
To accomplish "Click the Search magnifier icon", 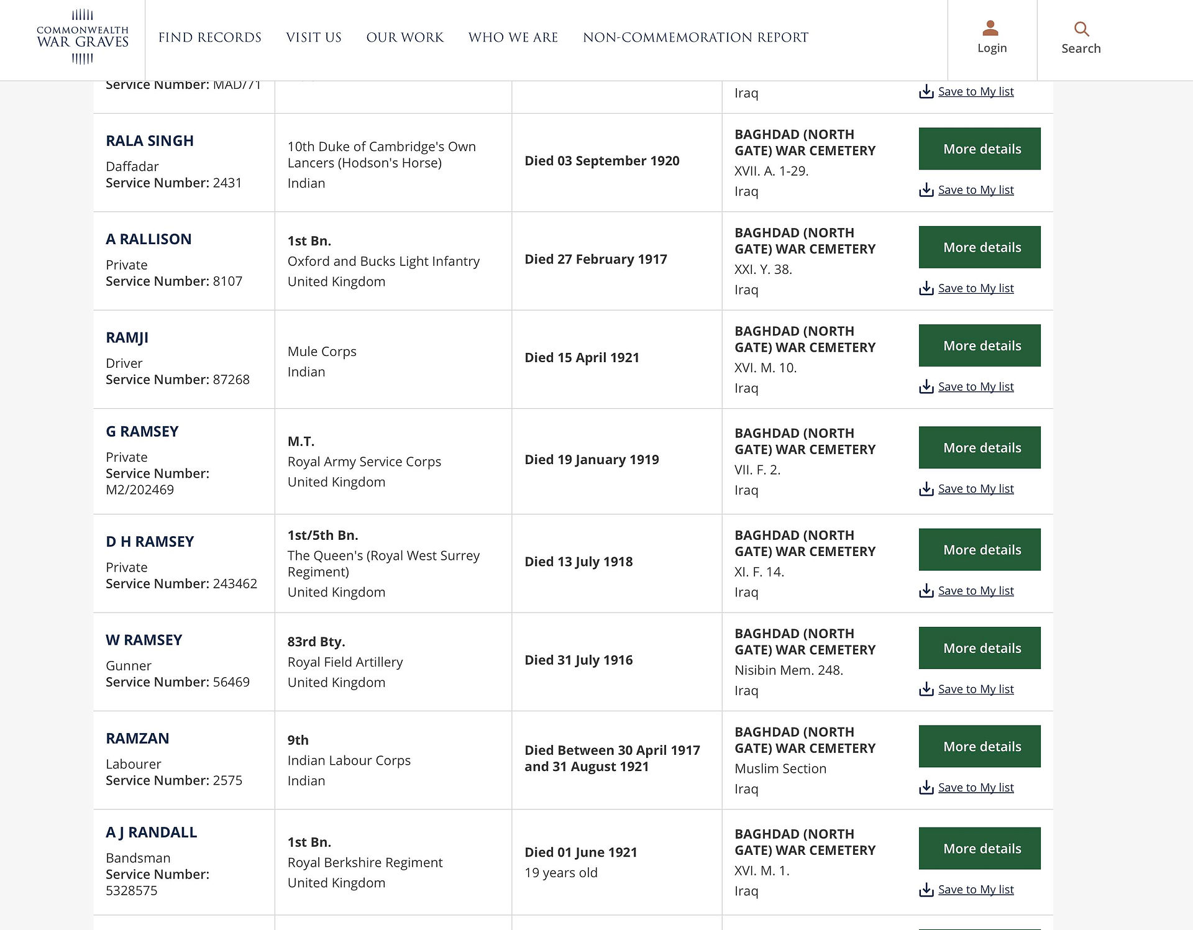I will (1081, 29).
